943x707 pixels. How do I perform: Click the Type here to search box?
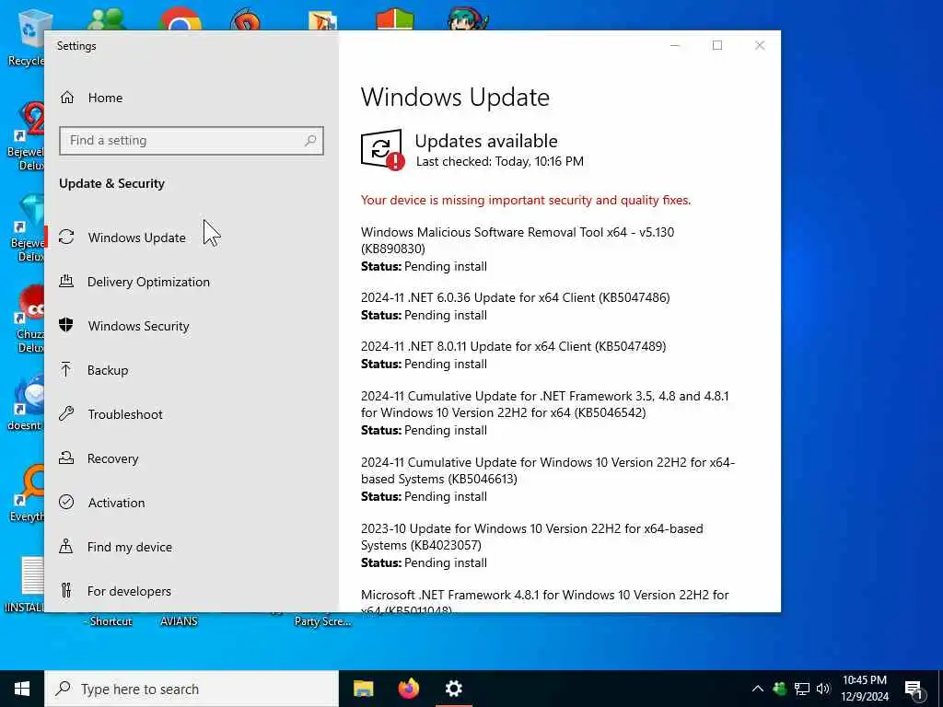click(192, 689)
